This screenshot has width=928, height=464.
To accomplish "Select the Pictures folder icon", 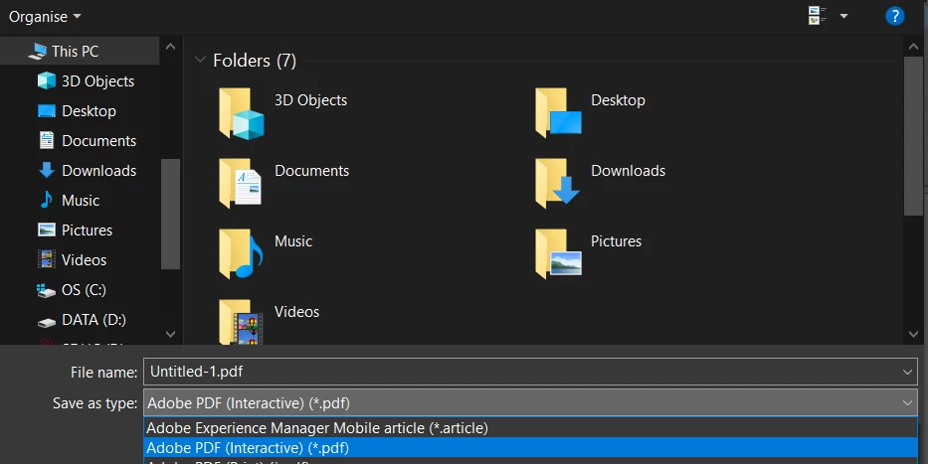I will (558, 254).
